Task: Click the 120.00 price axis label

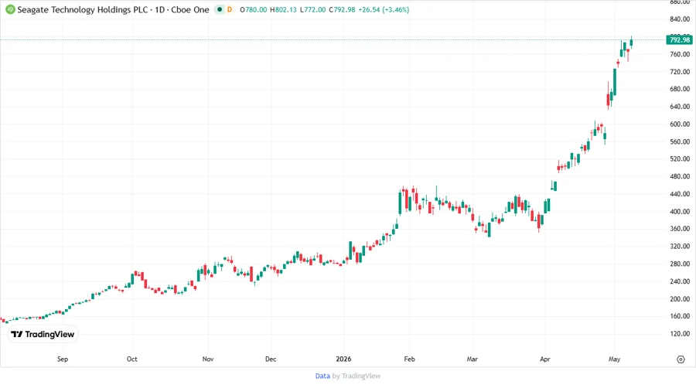Action: tap(680, 333)
